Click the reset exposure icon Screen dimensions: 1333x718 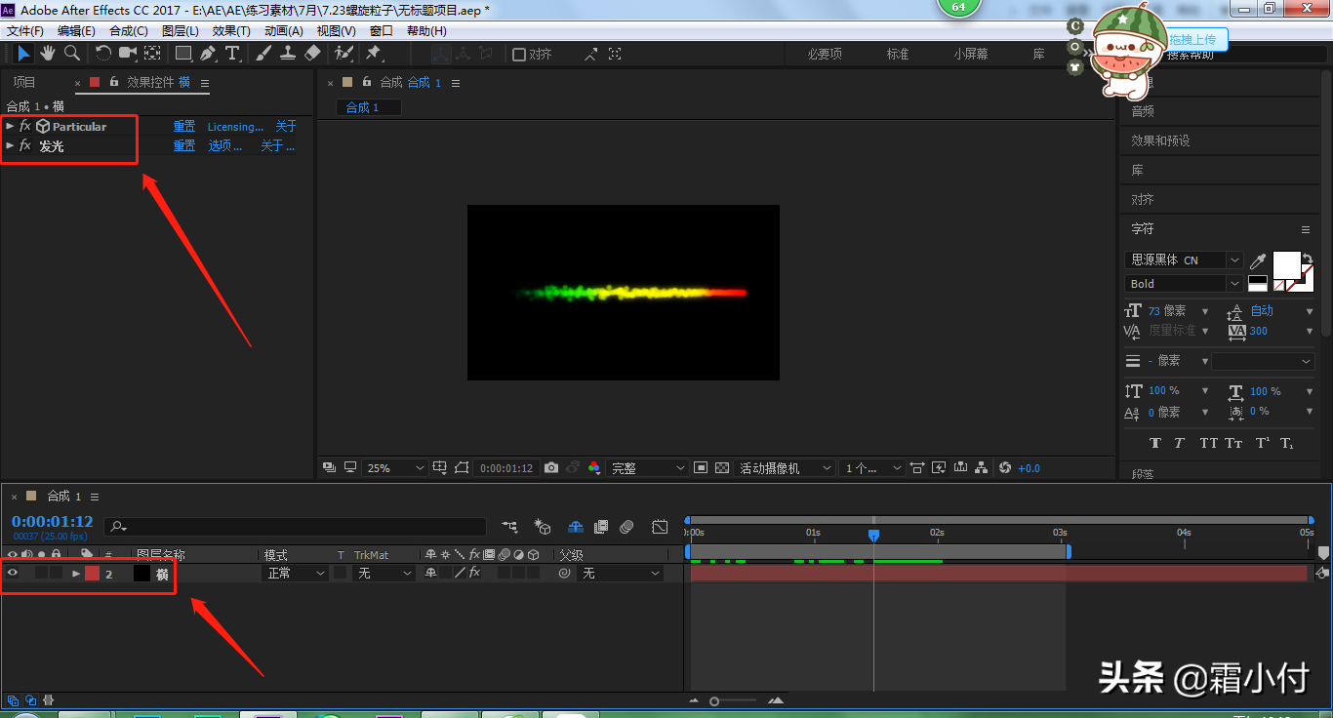1005,468
